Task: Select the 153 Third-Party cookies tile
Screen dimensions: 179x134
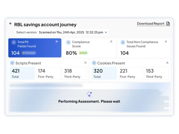Action: (x=156, y=73)
